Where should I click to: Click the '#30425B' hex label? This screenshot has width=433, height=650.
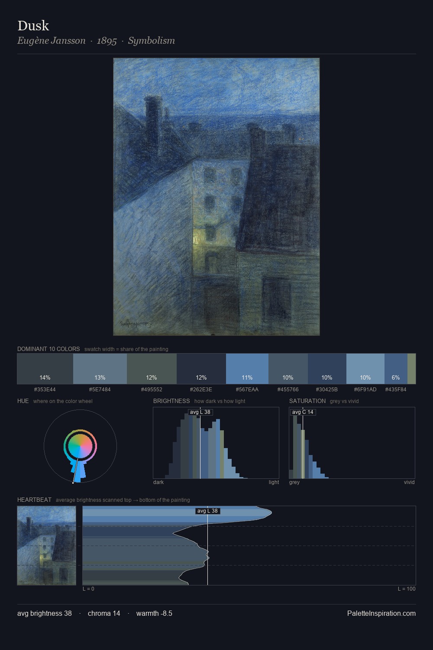[327, 389]
